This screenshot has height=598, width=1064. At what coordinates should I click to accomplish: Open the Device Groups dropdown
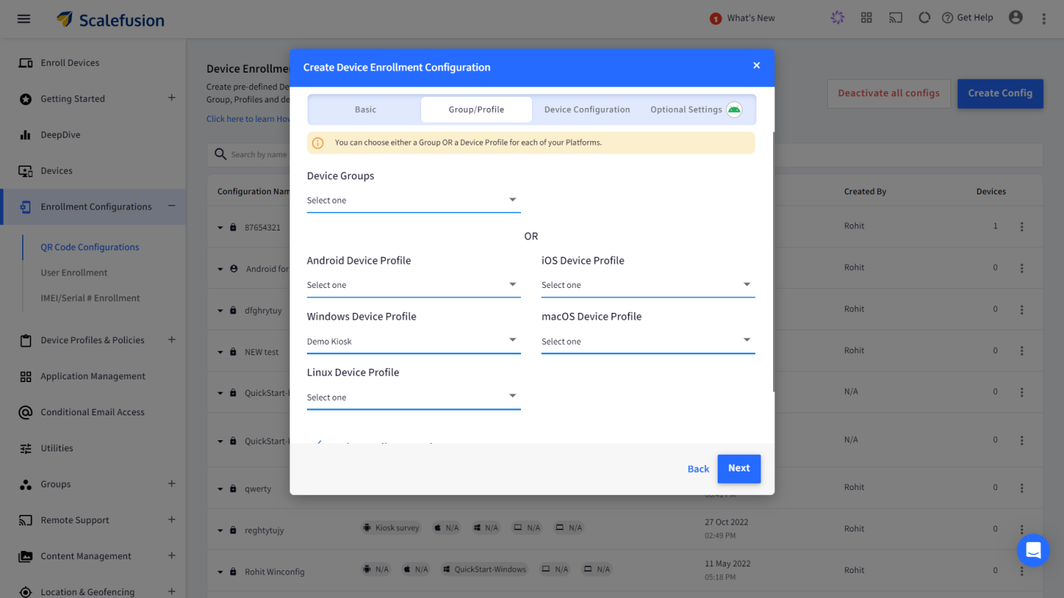coord(413,200)
